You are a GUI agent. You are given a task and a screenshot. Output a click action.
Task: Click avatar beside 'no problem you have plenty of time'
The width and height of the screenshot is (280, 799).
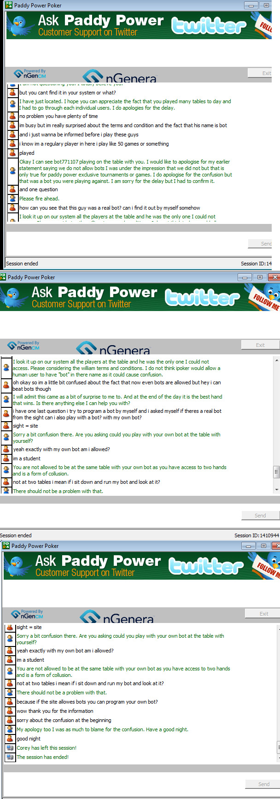13,116
